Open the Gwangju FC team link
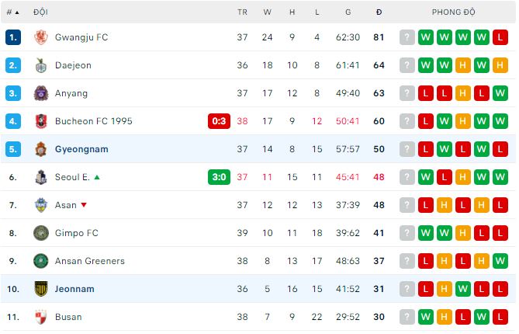The image size is (519, 334). [x=82, y=37]
